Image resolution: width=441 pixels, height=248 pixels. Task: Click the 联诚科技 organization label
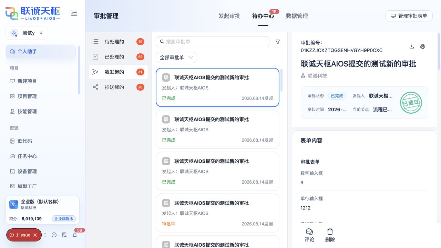[x=317, y=76]
